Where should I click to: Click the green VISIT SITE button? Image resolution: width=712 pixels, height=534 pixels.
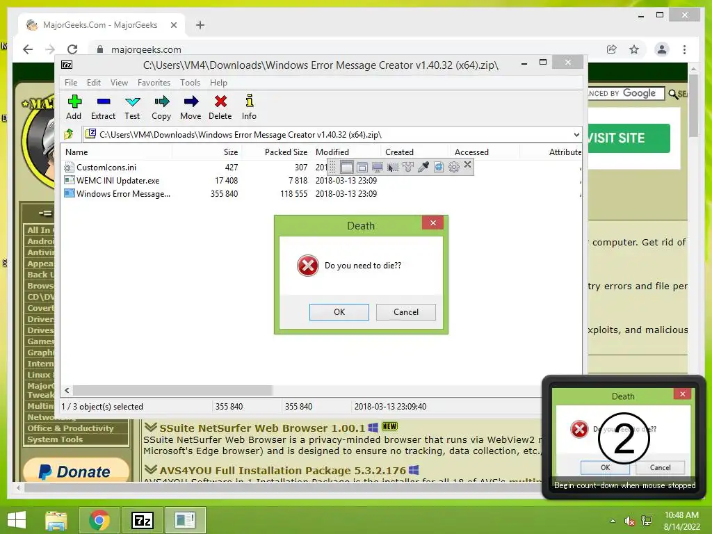coord(629,138)
